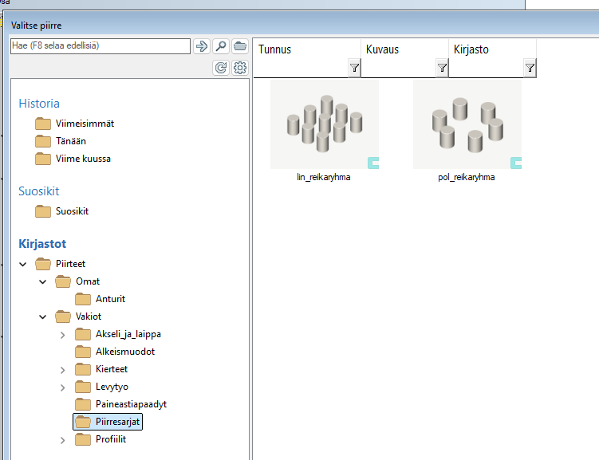Expand the Kierteet folder
The image size is (599, 460).
(63, 369)
